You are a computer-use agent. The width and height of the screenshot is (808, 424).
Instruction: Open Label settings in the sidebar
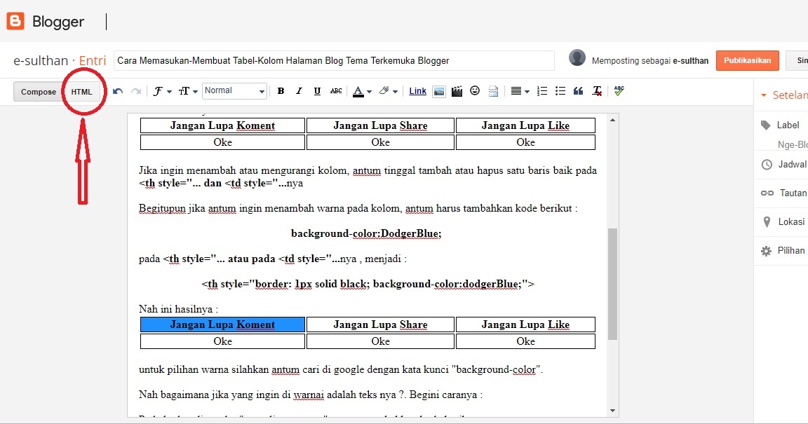[x=789, y=125]
